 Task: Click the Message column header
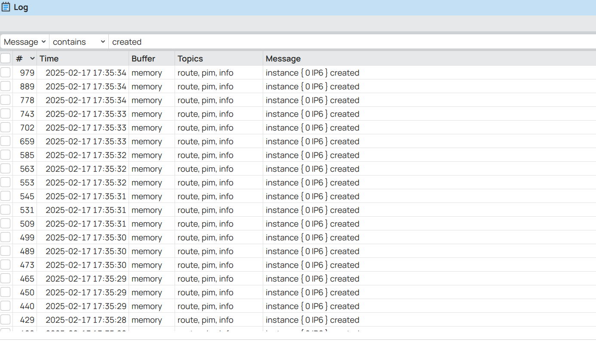point(283,58)
